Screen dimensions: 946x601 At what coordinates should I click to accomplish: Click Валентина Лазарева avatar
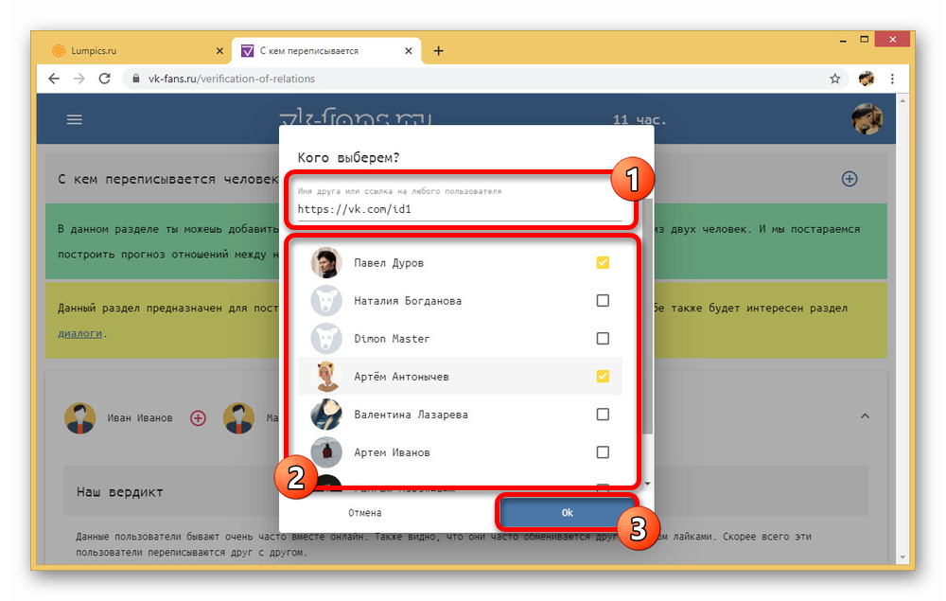click(326, 415)
